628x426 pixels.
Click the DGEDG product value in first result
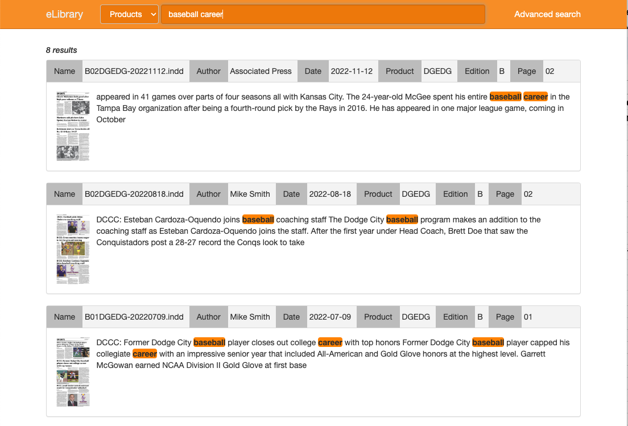pyautogui.click(x=437, y=71)
